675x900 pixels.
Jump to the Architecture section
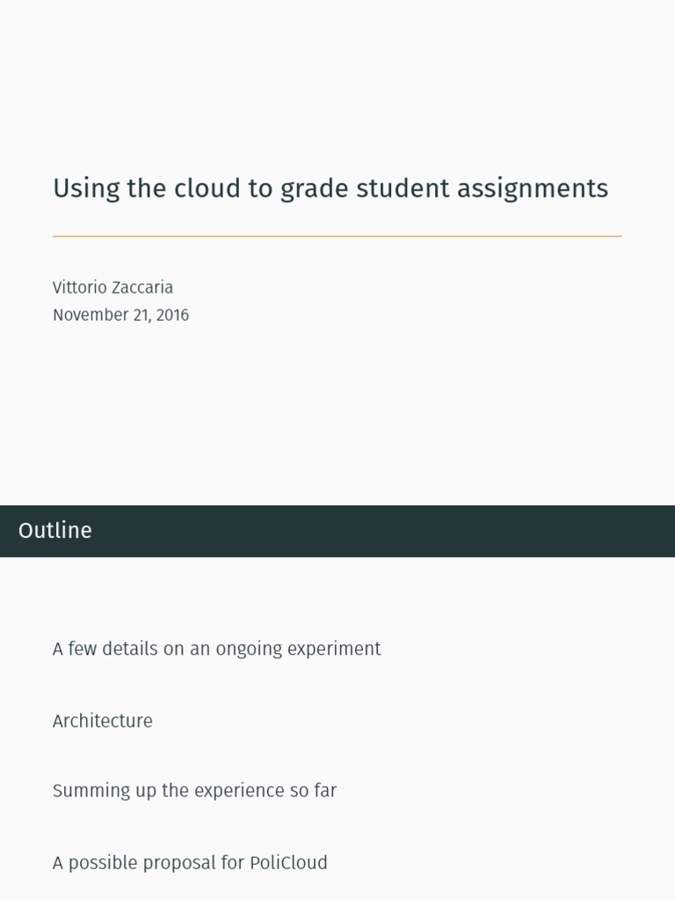tap(102, 721)
